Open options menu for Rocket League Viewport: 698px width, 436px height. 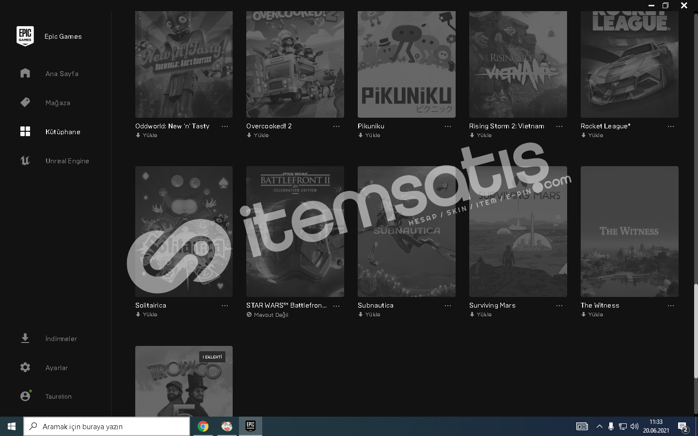671,126
